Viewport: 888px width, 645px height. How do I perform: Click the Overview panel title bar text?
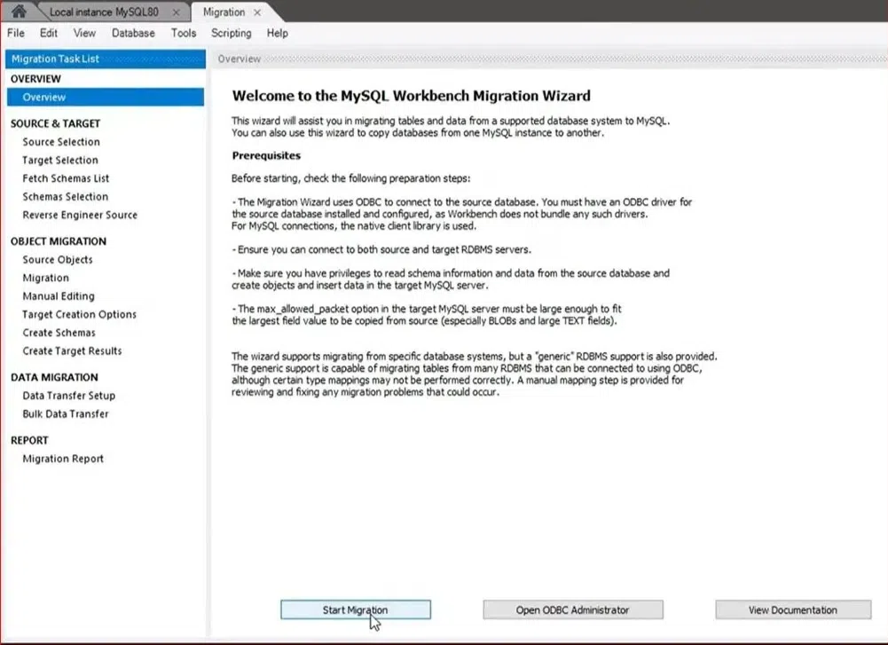pos(239,59)
